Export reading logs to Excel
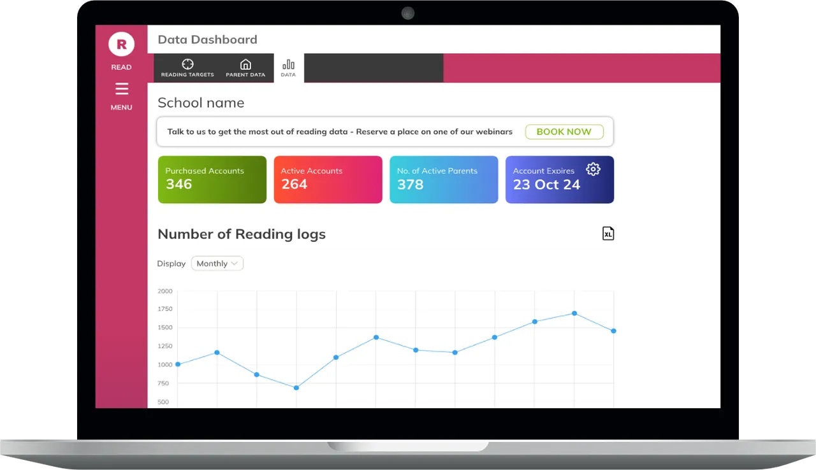 (x=608, y=234)
